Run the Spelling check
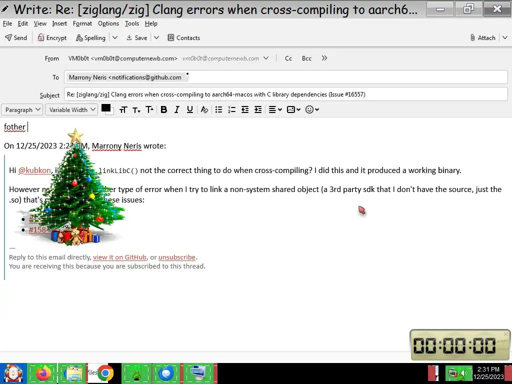 pyautogui.click(x=91, y=38)
